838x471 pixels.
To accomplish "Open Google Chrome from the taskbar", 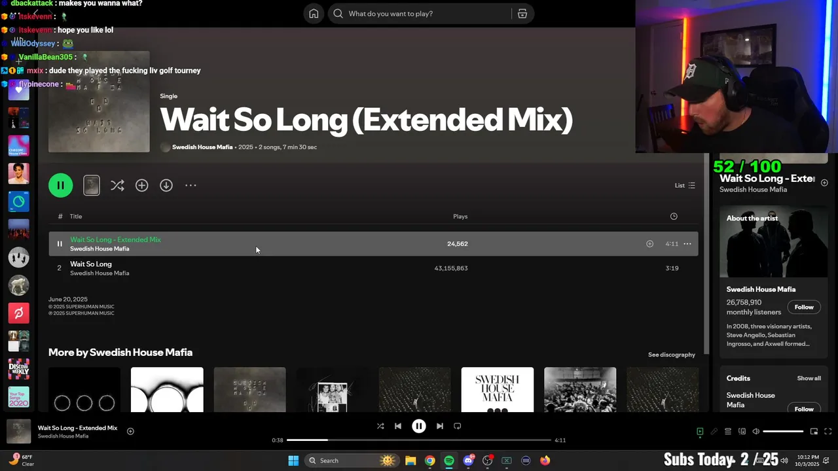I will [429, 461].
